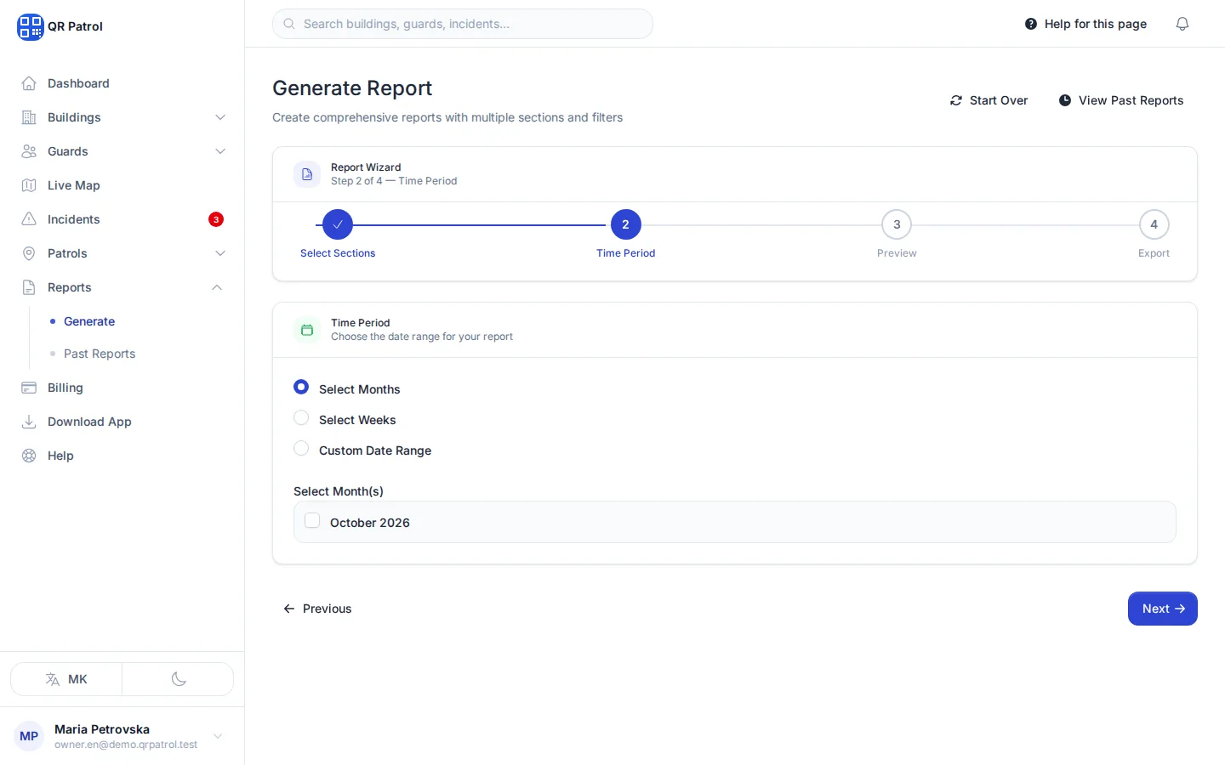Click the Download App arrow icon
Screen dimensions: 1225x765
click(29, 422)
